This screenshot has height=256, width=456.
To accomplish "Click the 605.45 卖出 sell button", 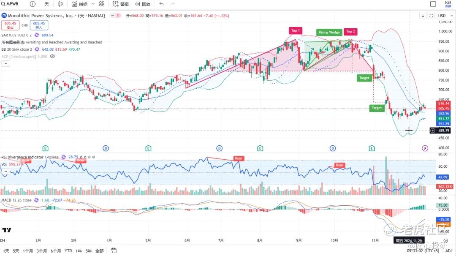I will coord(10,25).
